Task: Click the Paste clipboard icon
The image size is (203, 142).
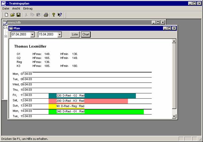Action: coord(38,15)
